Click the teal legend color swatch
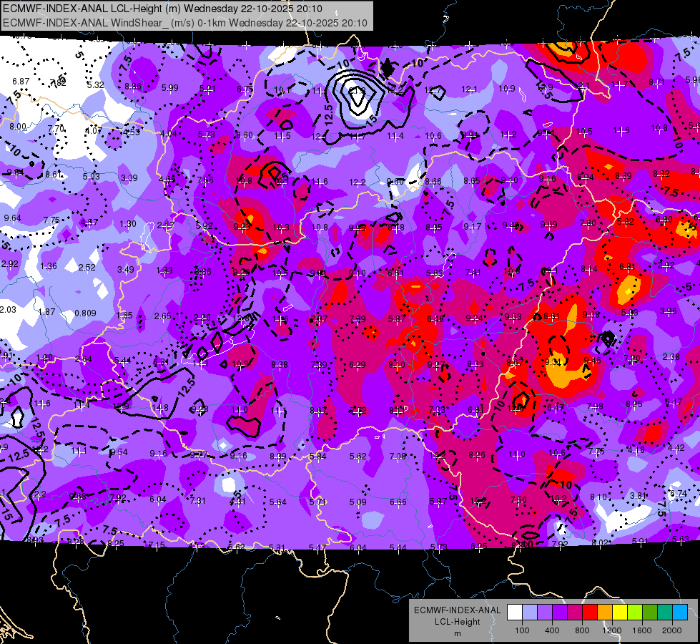Viewport: 700px width, 644px height. tap(665, 613)
